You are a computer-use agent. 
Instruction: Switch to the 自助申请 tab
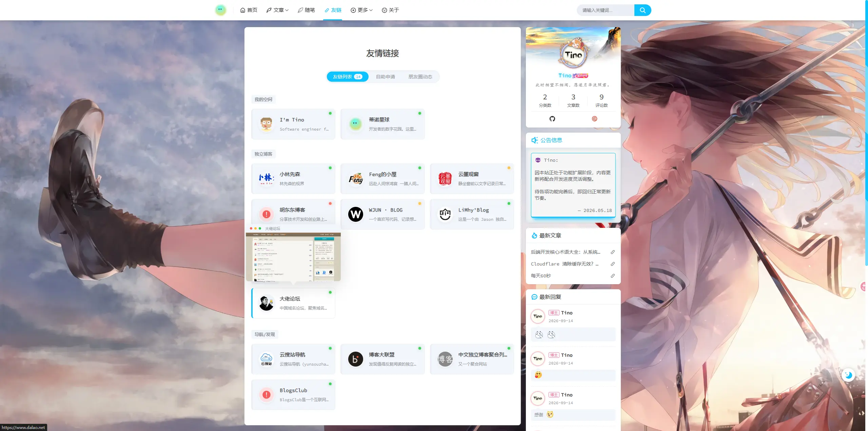pos(385,77)
